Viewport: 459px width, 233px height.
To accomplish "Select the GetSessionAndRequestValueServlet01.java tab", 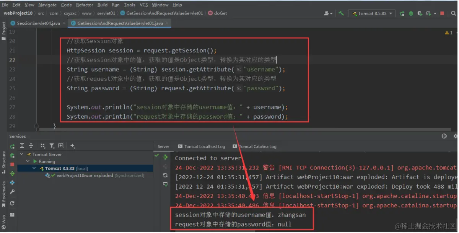I will coord(120,23).
